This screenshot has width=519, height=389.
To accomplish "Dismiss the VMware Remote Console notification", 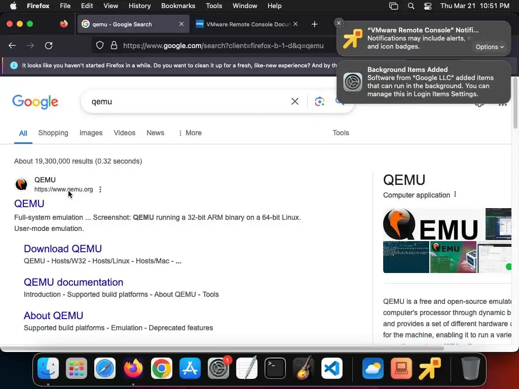I will click(339, 23).
